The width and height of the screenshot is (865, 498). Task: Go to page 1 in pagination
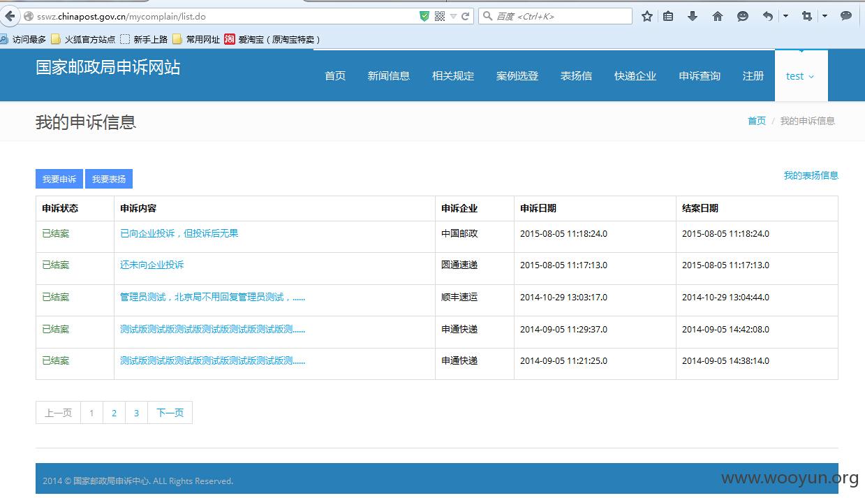91,413
